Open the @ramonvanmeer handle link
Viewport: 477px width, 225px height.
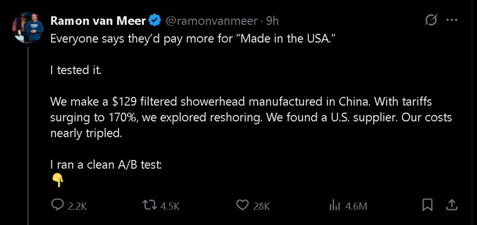click(x=212, y=21)
